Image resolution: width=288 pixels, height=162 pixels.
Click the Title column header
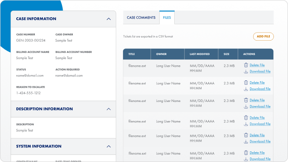click(137, 54)
